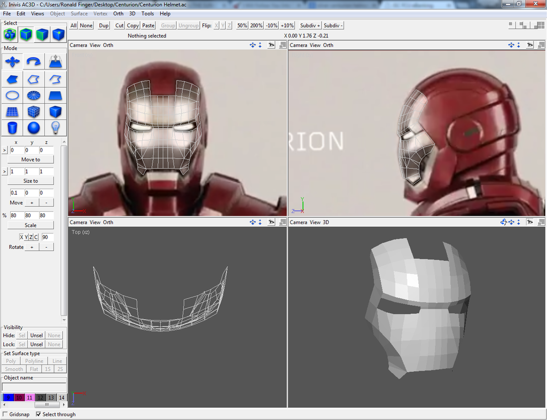
Task: Switch to Object select mode
Action: click(x=26, y=34)
